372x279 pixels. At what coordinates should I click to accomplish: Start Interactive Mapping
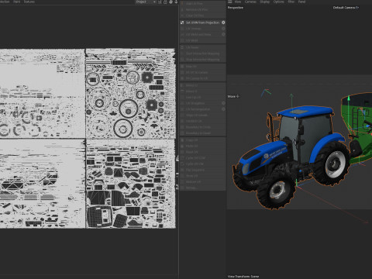tap(203, 53)
